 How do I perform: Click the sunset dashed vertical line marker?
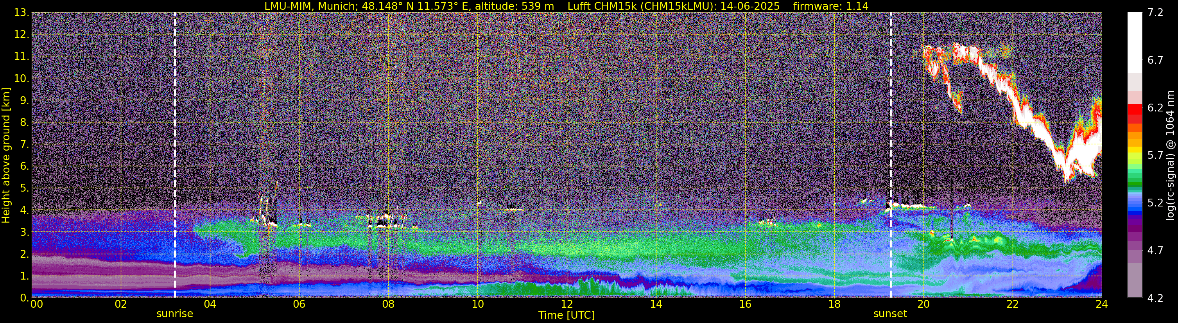tap(890, 154)
